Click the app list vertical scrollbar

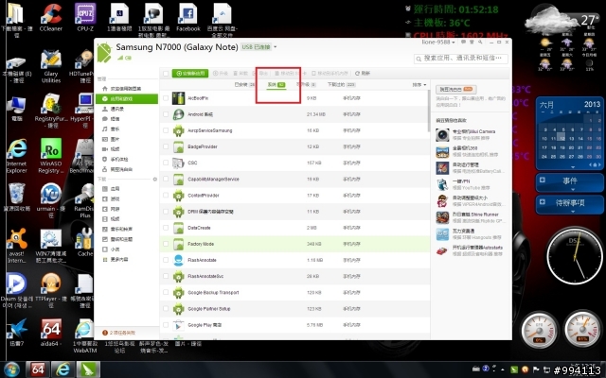(x=428, y=112)
